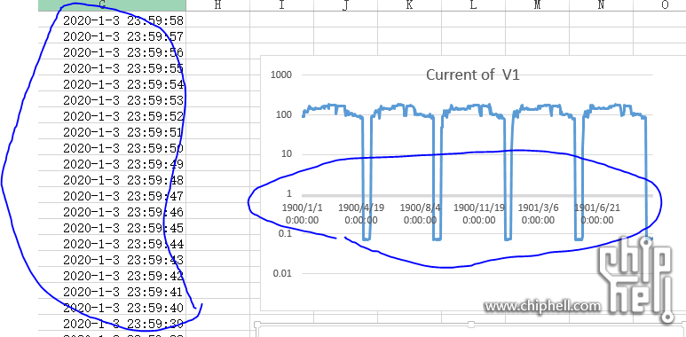Select column K header
This screenshot has width=686, height=337.
click(x=409, y=5)
